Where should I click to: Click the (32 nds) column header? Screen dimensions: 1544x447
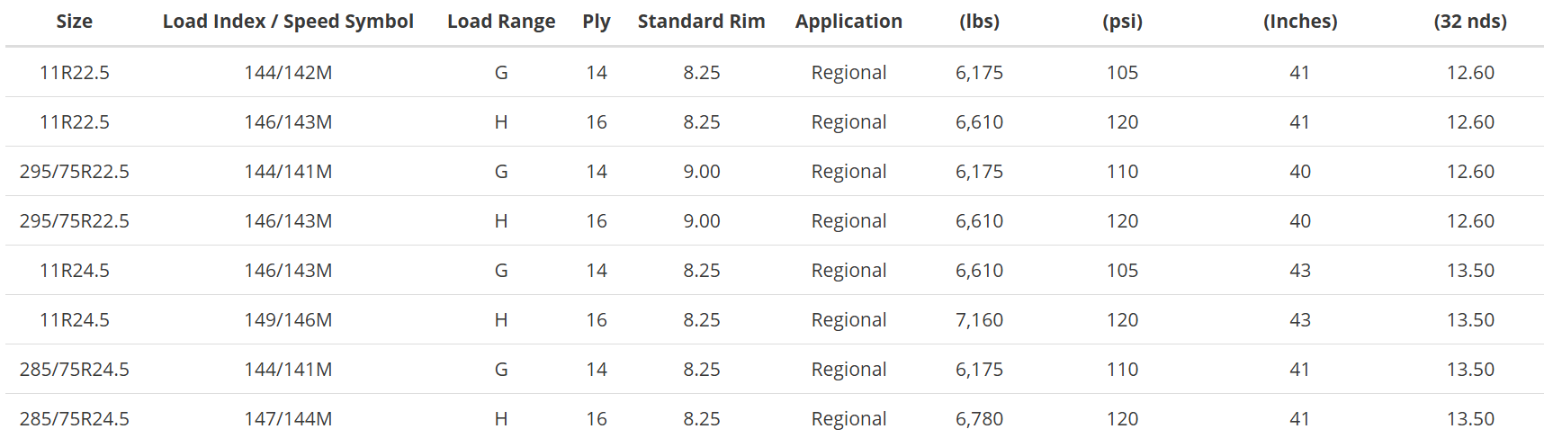coord(1470,22)
